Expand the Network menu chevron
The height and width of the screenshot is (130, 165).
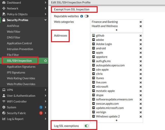(45, 8)
